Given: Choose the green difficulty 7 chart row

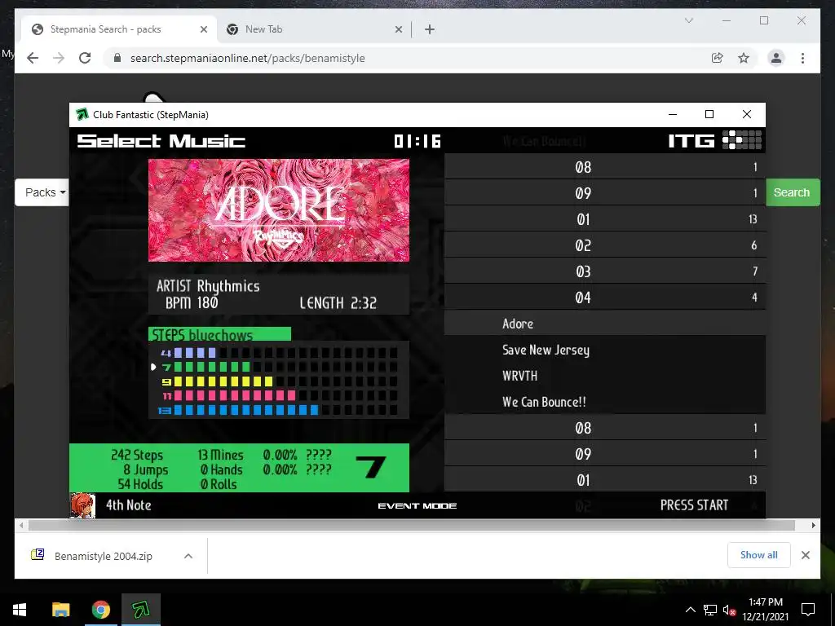Looking at the screenshot, I should 279,367.
